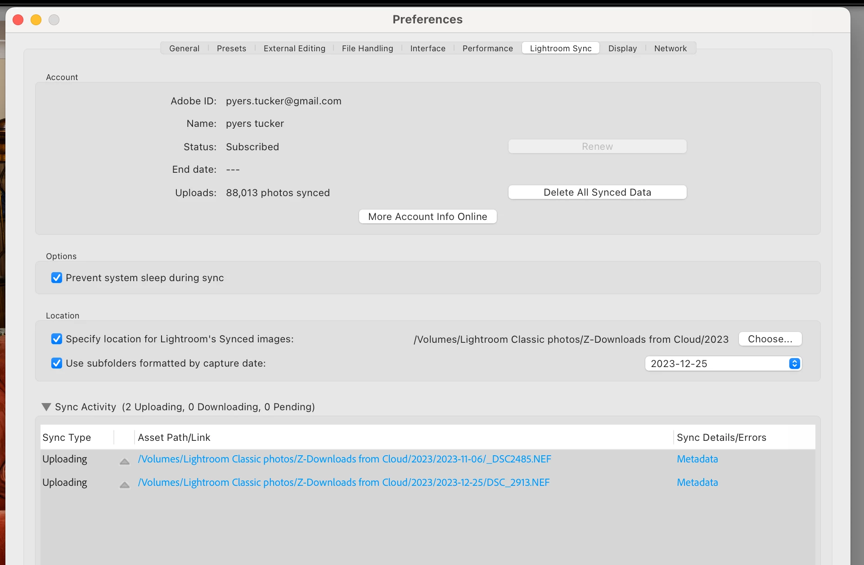Screen dimensions: 864x565
Task: Click the Asset Path/Link column header
Action: point(174,438)
